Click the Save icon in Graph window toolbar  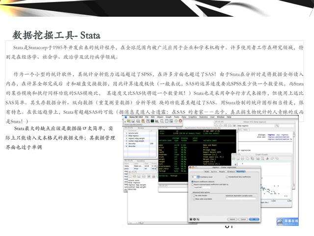(238, 158)
